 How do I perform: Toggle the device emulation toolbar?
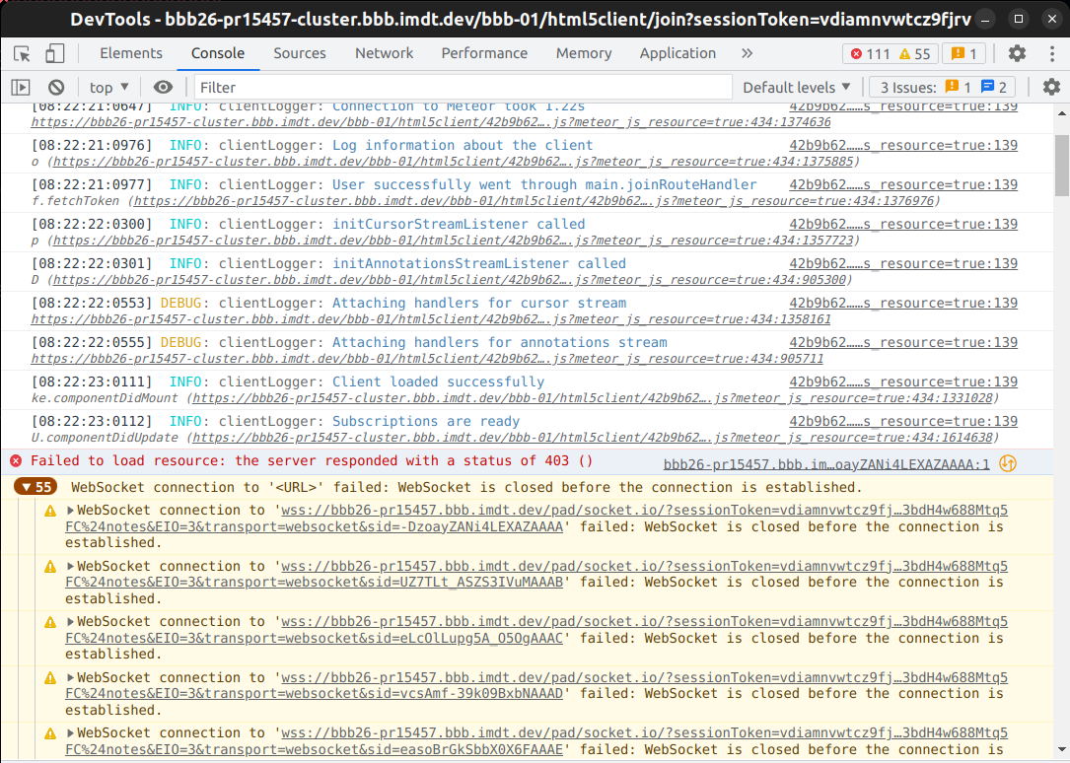[x=55, y=52]
